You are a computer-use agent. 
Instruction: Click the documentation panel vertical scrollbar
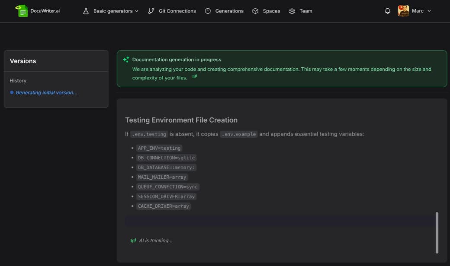point(437,232)
